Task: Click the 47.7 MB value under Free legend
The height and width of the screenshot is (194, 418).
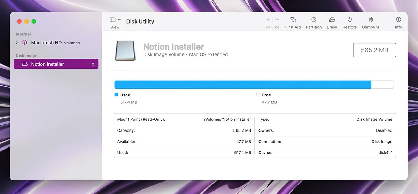Action: click(x=270, y=102)
